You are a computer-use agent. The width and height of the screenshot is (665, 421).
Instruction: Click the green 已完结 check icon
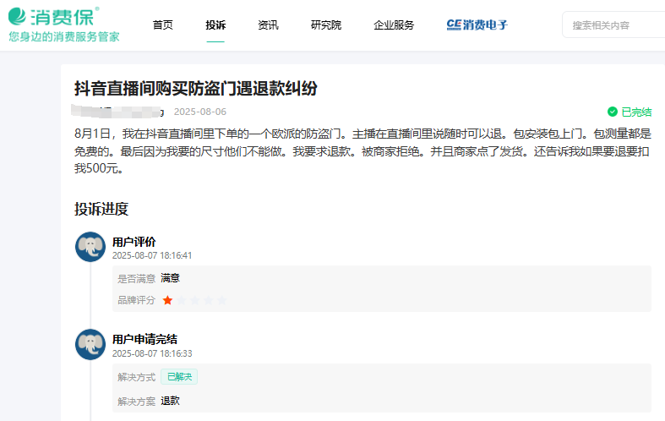pyautogui.click(x=613, y=112)
